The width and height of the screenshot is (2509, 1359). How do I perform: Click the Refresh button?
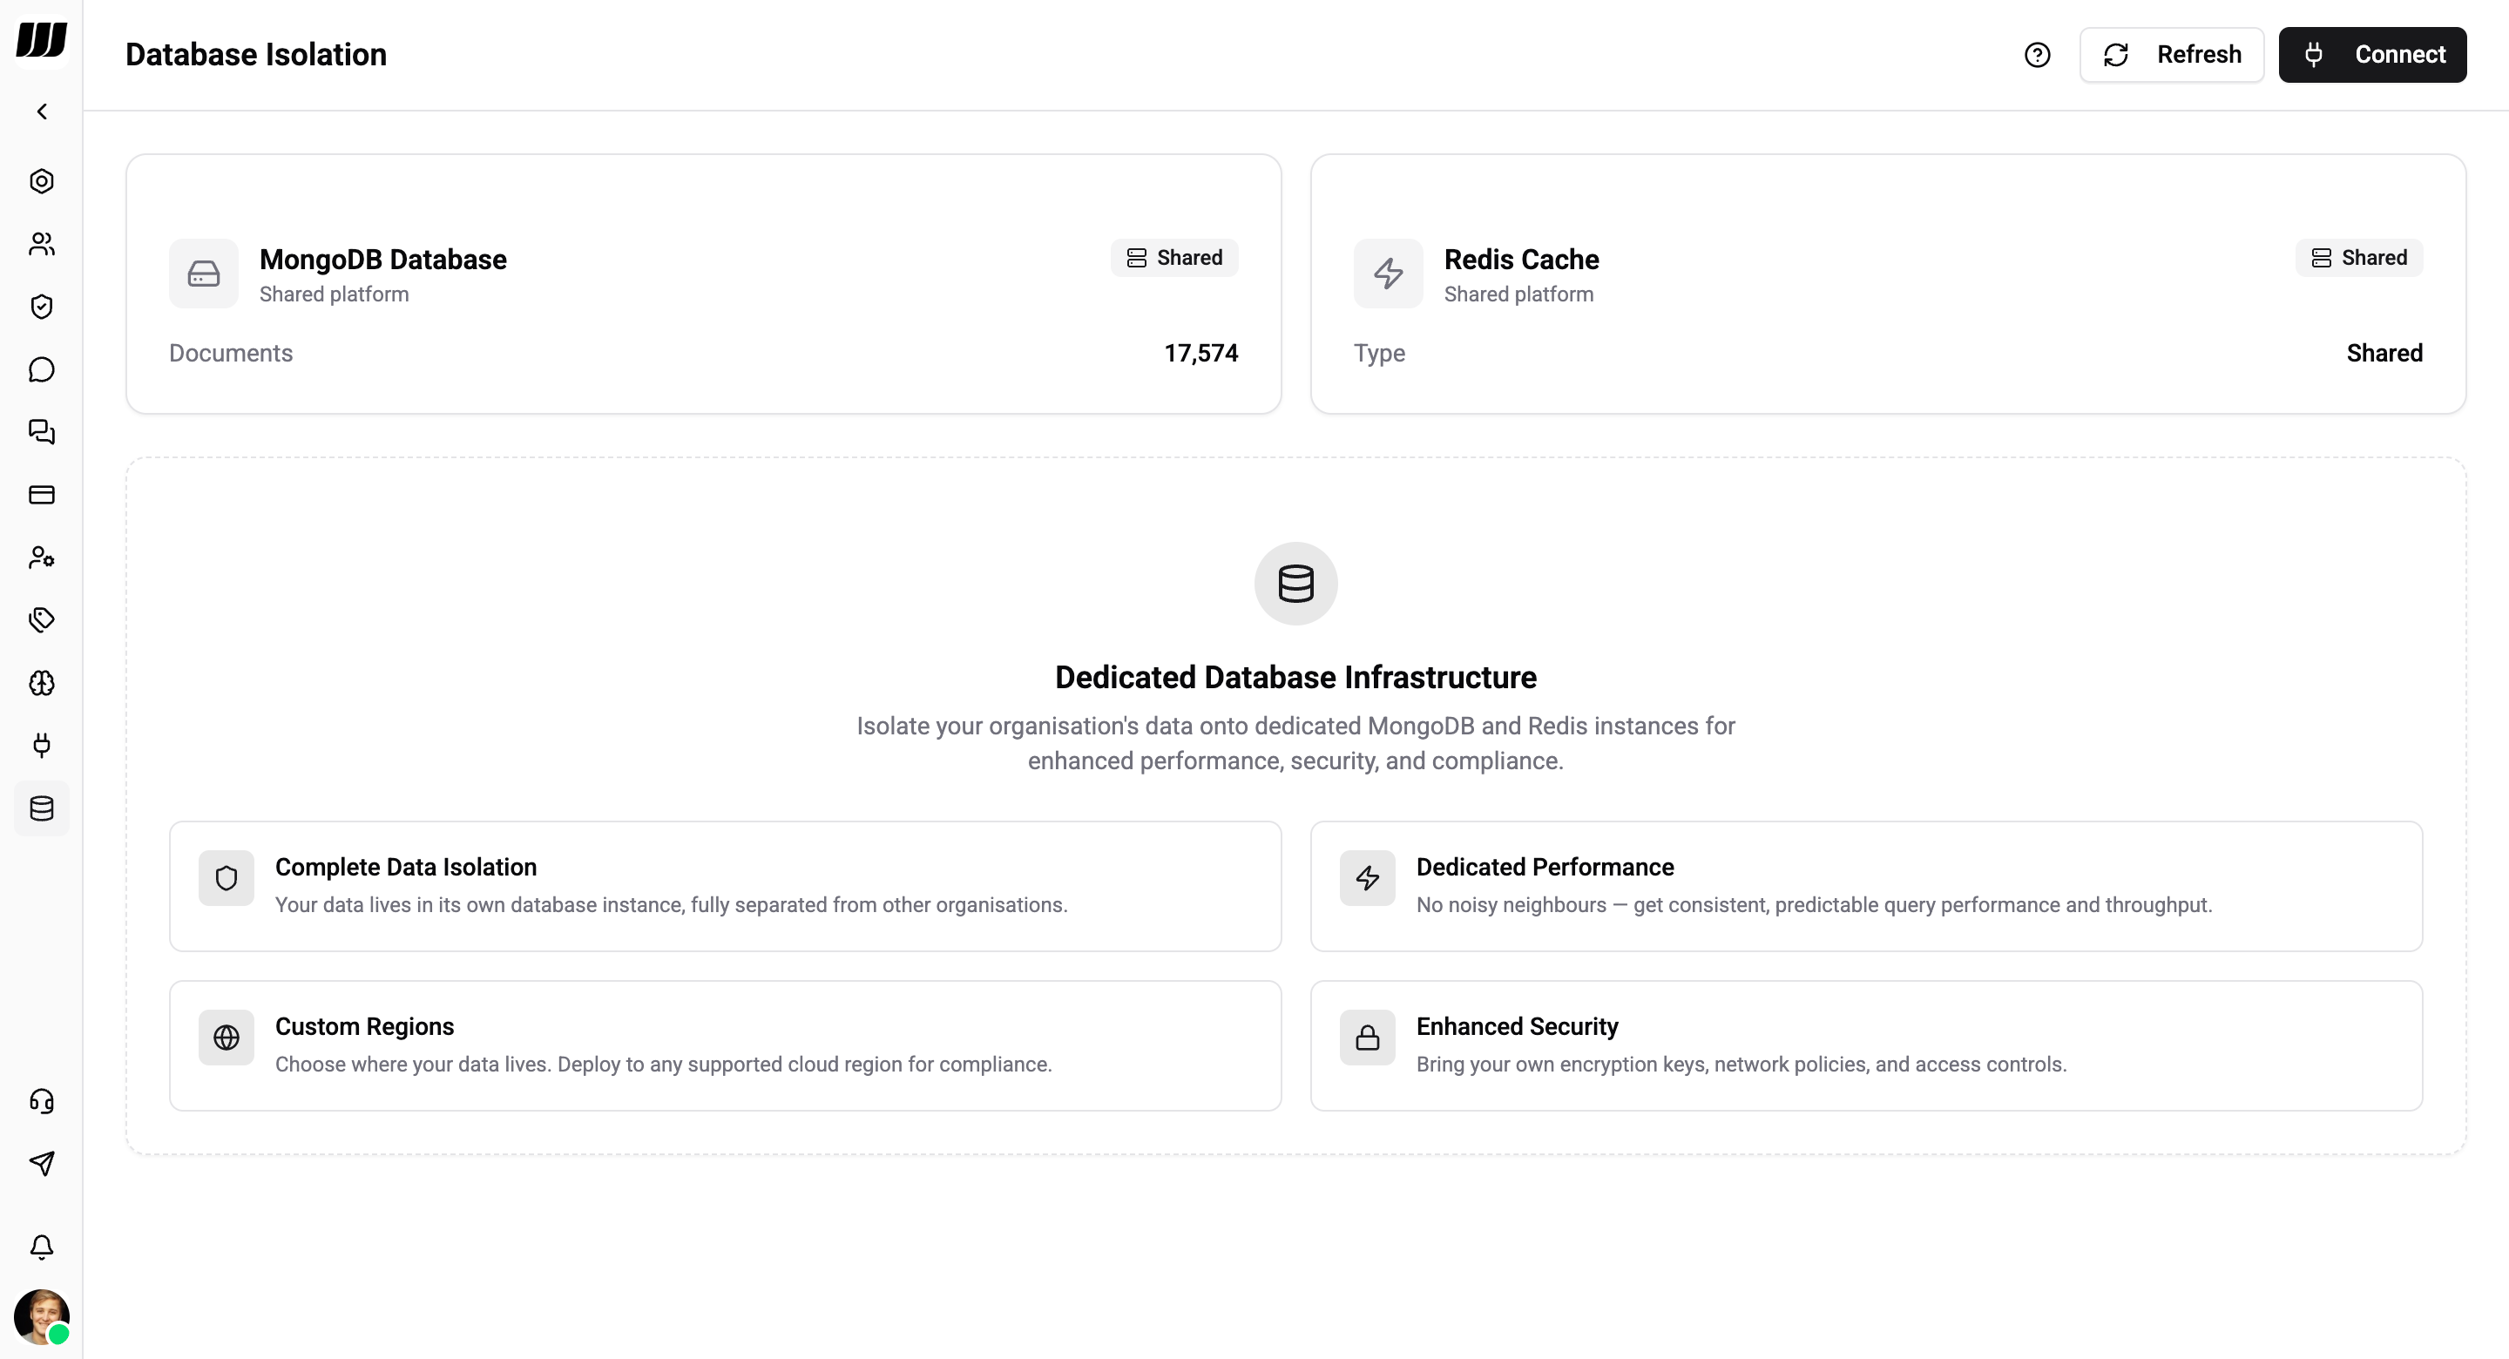(x=2172, y=55)
